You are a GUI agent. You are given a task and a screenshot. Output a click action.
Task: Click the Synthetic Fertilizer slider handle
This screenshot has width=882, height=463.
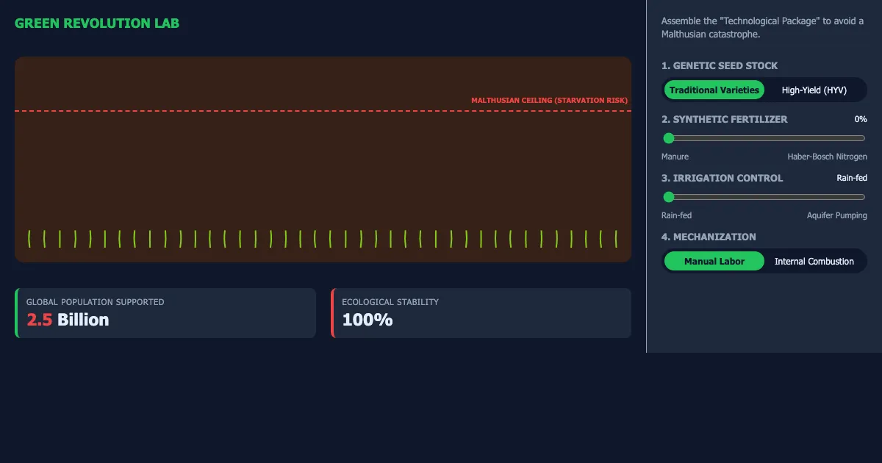(669, 138)
